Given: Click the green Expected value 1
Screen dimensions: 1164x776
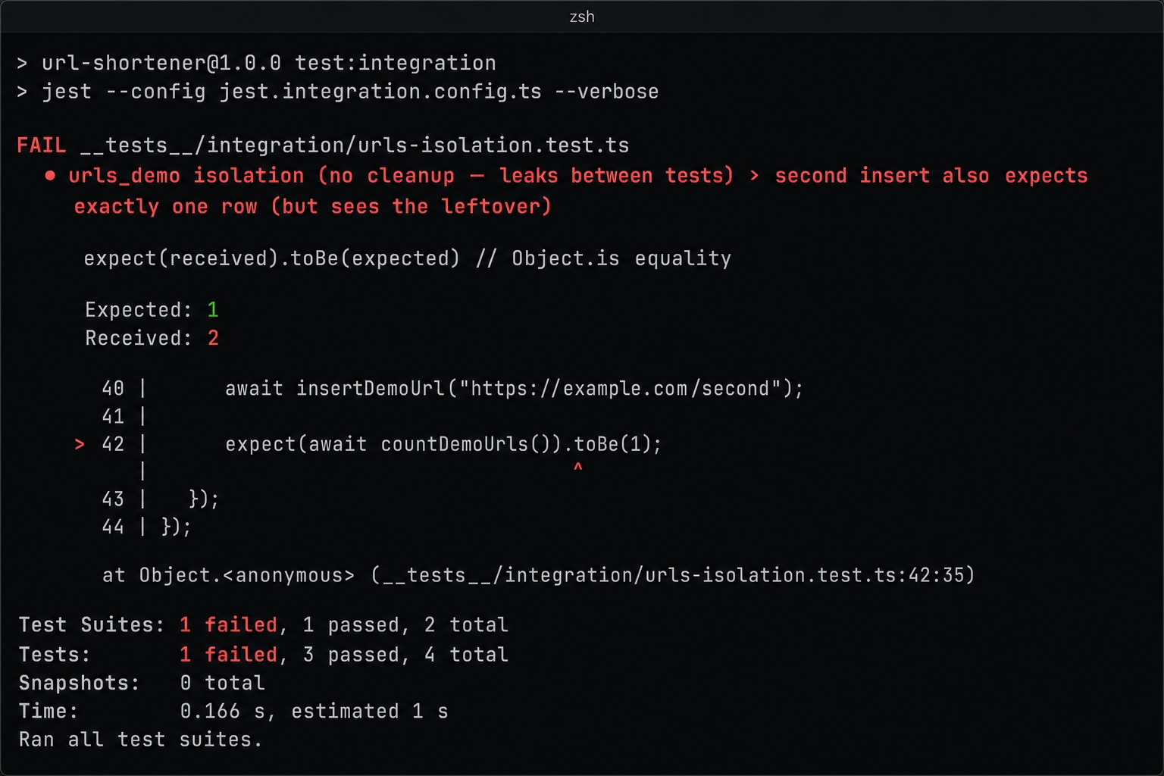Looking at the screenshot, I should point(213,309).
